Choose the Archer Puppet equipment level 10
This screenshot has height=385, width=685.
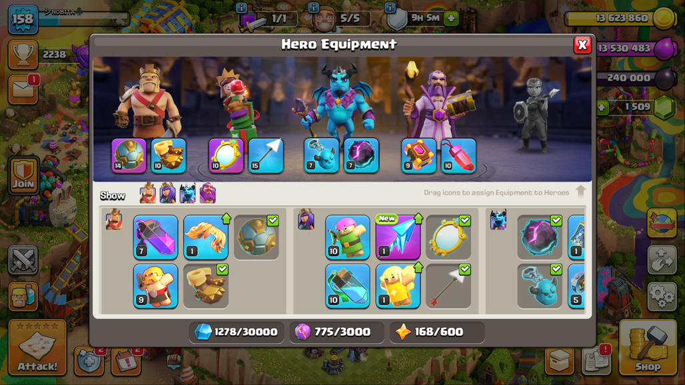tap(348, 237)
